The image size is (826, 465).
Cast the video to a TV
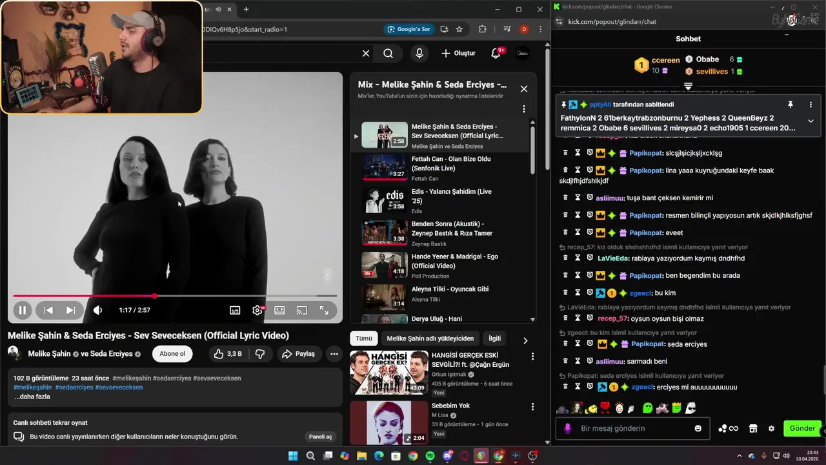click(301, 310)
